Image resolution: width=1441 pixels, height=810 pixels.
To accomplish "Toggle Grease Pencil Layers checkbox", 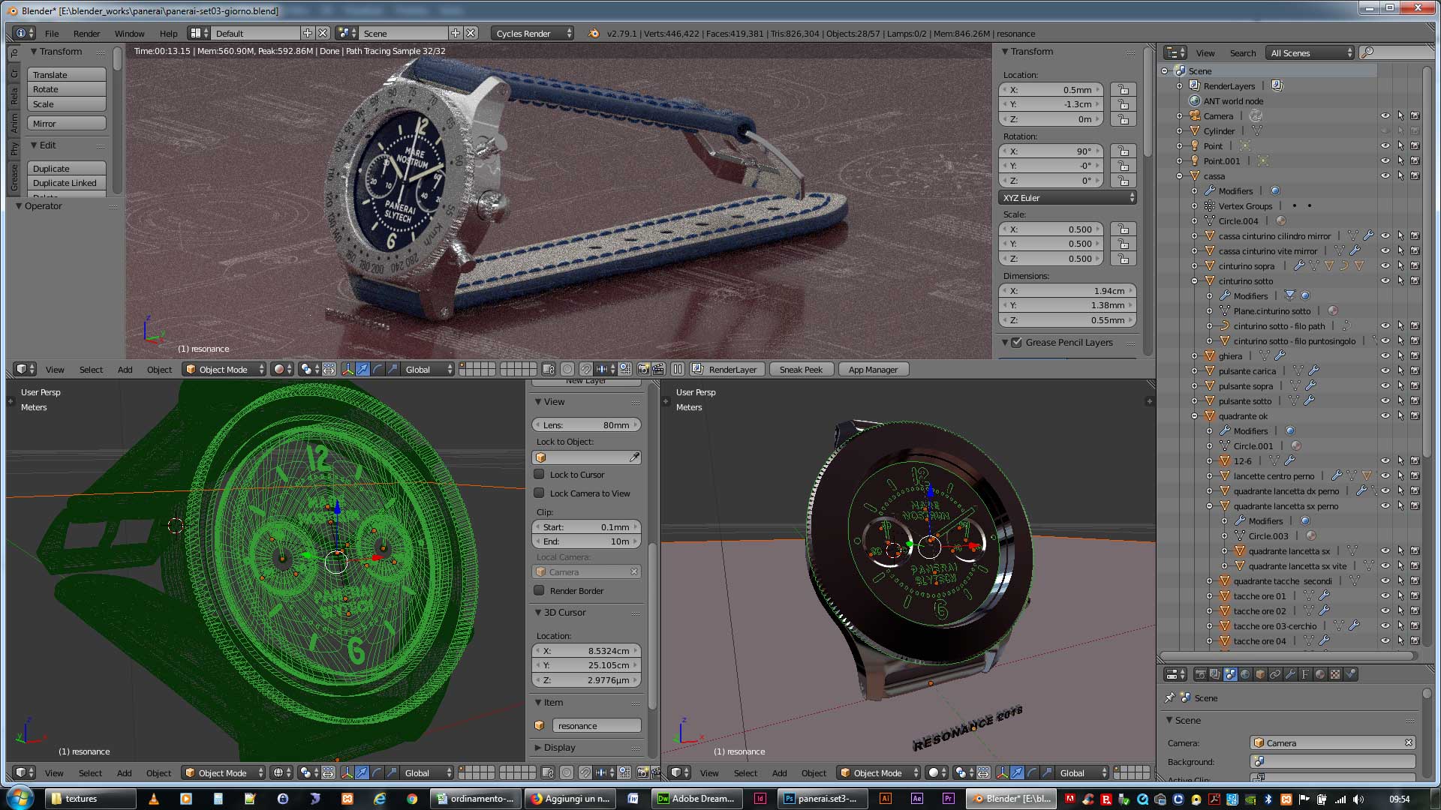I will click(1016, 342).
